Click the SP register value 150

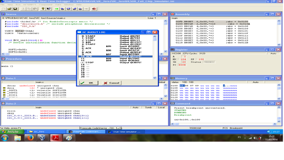[x=201, y=59]
